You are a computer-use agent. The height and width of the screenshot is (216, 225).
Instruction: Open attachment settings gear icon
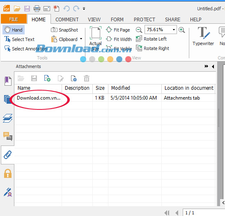(74, 79)
